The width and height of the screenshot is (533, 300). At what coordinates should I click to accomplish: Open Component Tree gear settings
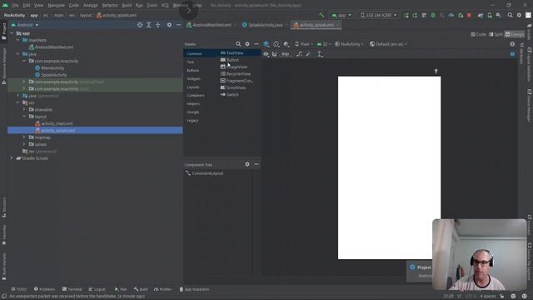(x=247, y=164)
